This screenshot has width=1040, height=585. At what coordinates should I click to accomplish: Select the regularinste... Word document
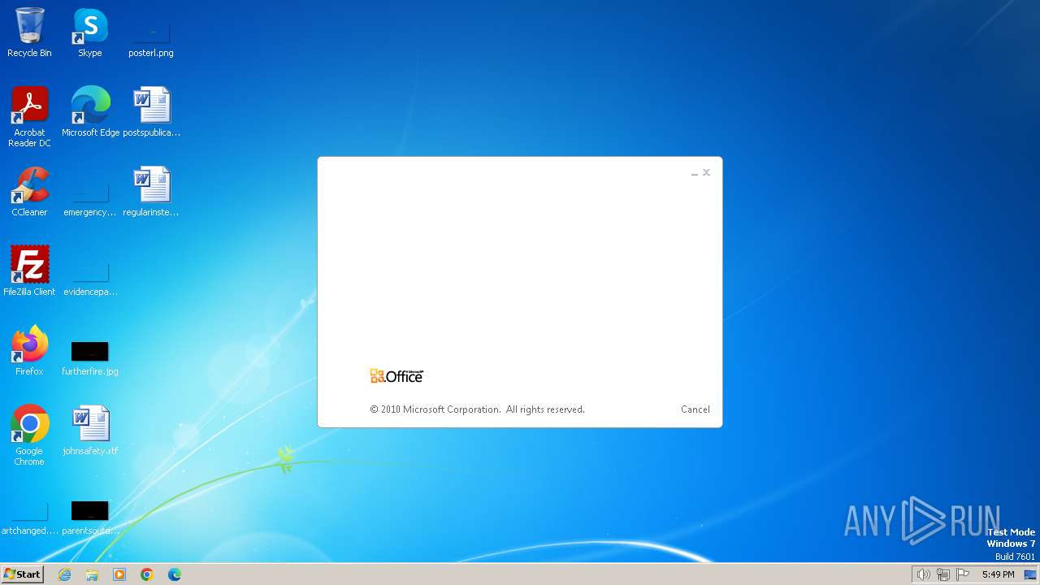[151, 191]
